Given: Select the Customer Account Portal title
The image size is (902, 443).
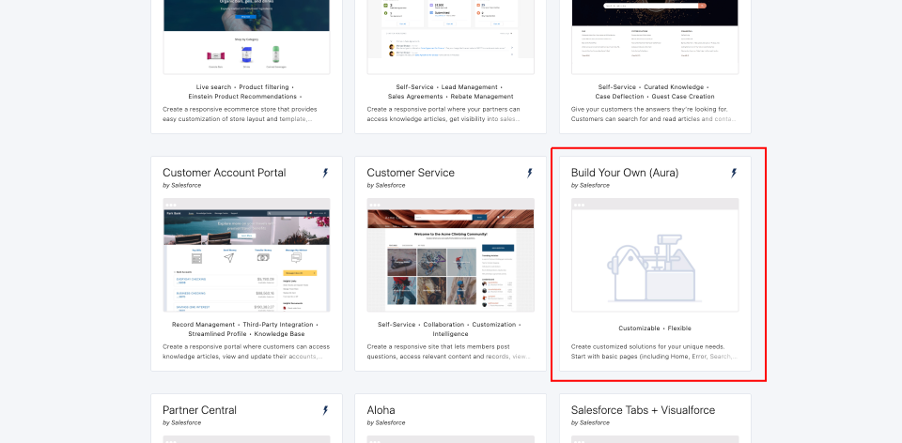Looking at the screenshot, I should click(224, 173).
